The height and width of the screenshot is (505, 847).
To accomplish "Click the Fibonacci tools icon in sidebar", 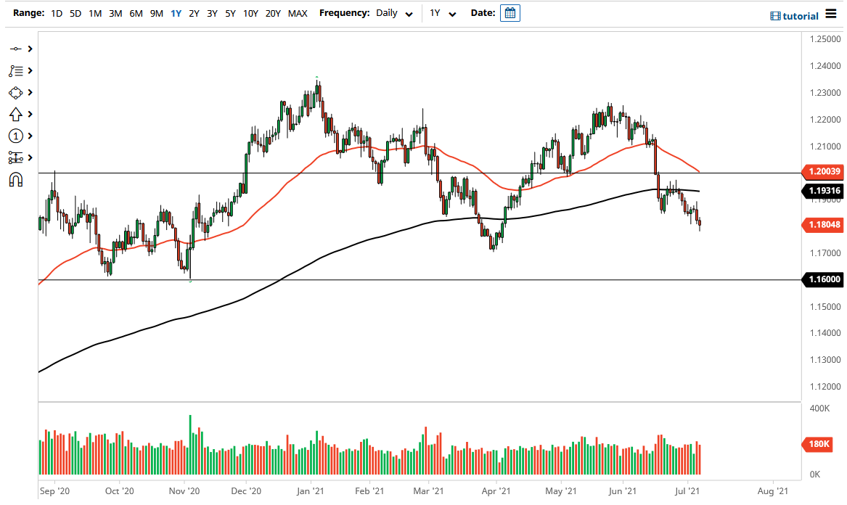I will [15, 70].
